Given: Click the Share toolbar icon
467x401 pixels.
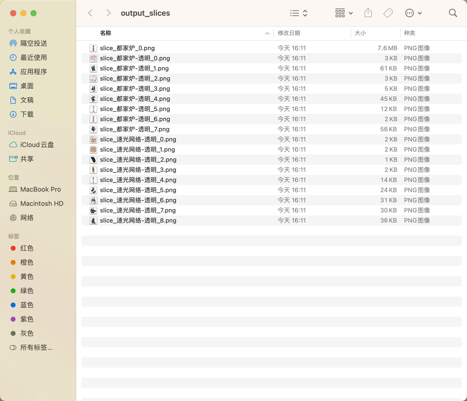Looking at the screenshot, I should tap(368, 13).
